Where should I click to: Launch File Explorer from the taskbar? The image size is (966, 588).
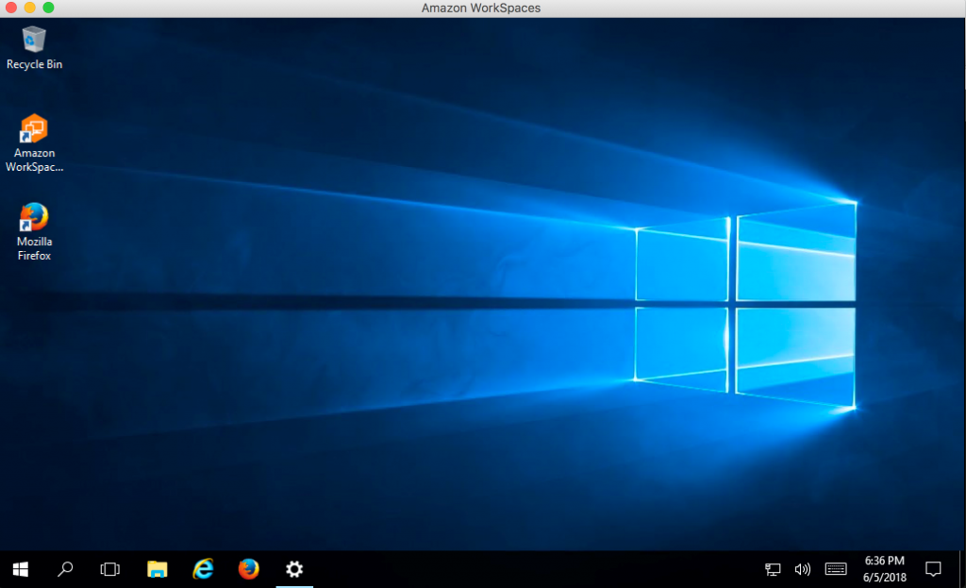[x=157, y=569]
